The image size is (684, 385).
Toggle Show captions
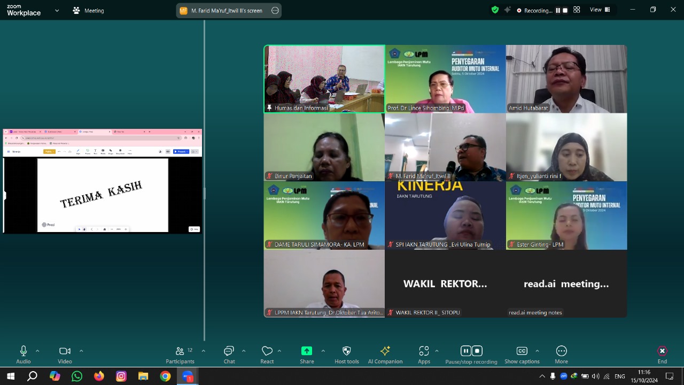point(522,355)
